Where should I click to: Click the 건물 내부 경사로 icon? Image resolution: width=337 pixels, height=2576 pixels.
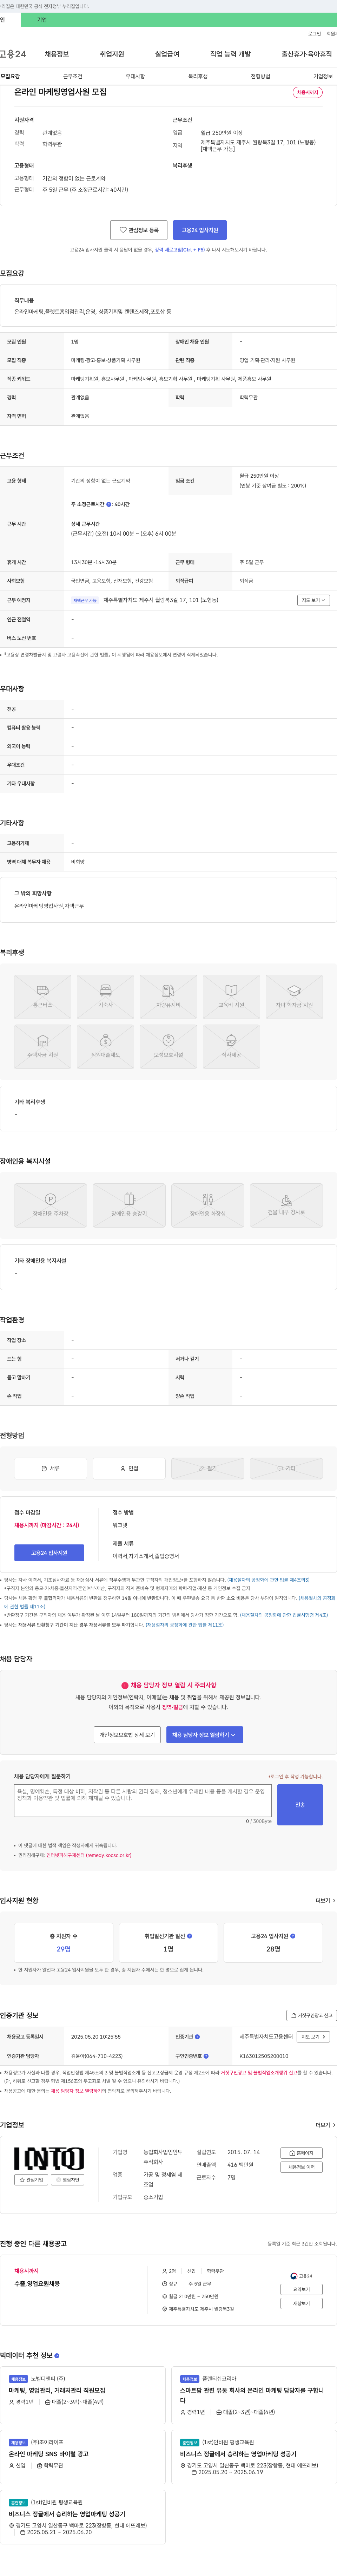pos(286,1205)
